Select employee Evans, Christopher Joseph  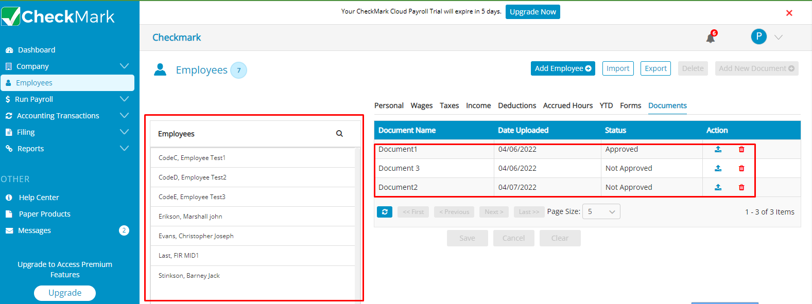tap(252, 236)
